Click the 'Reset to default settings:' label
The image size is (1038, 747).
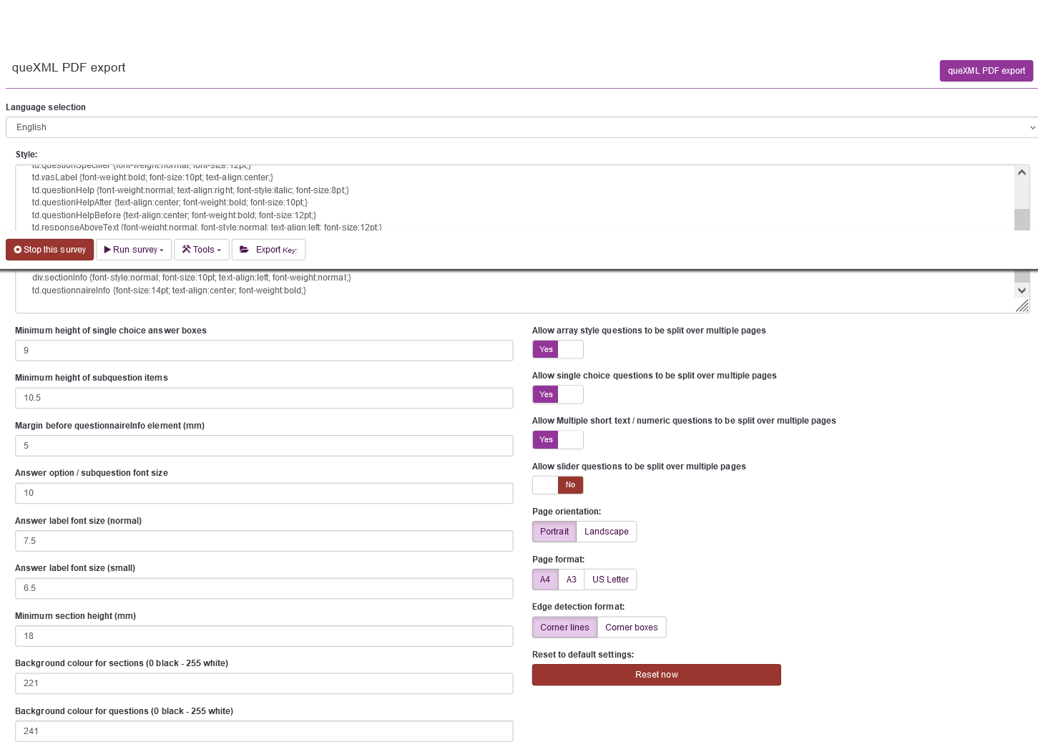[583, 655]
